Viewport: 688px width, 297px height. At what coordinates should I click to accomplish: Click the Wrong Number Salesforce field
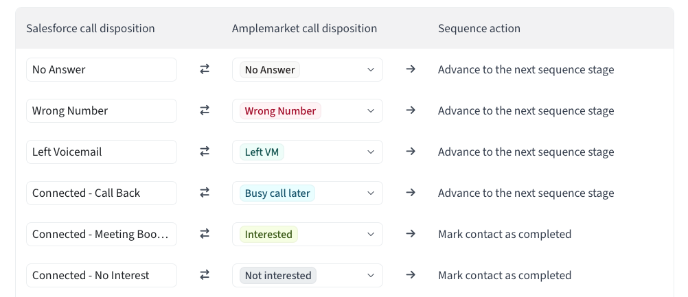point(102,110)
